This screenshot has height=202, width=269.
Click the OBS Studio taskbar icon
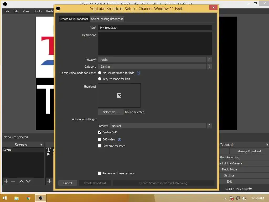pos(41,198)
